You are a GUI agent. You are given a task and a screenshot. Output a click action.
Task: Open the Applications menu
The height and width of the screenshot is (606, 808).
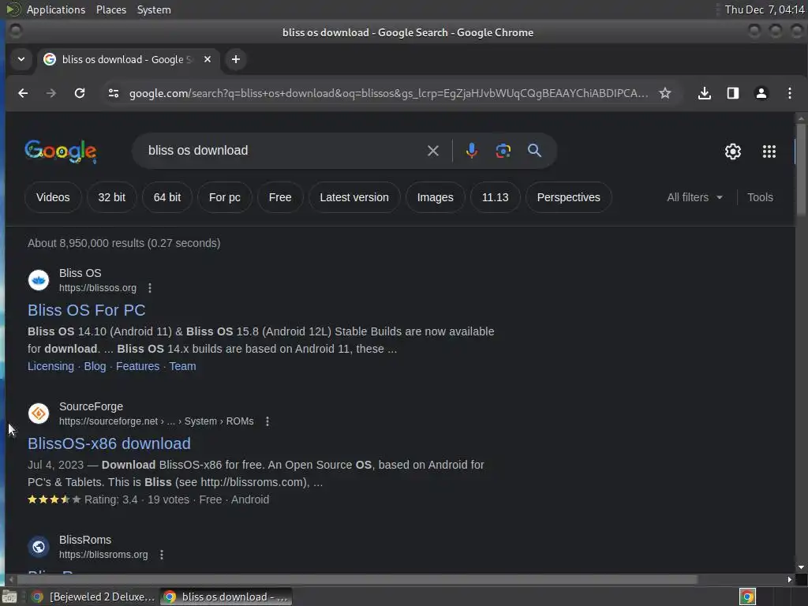click(x=56, y=9)
